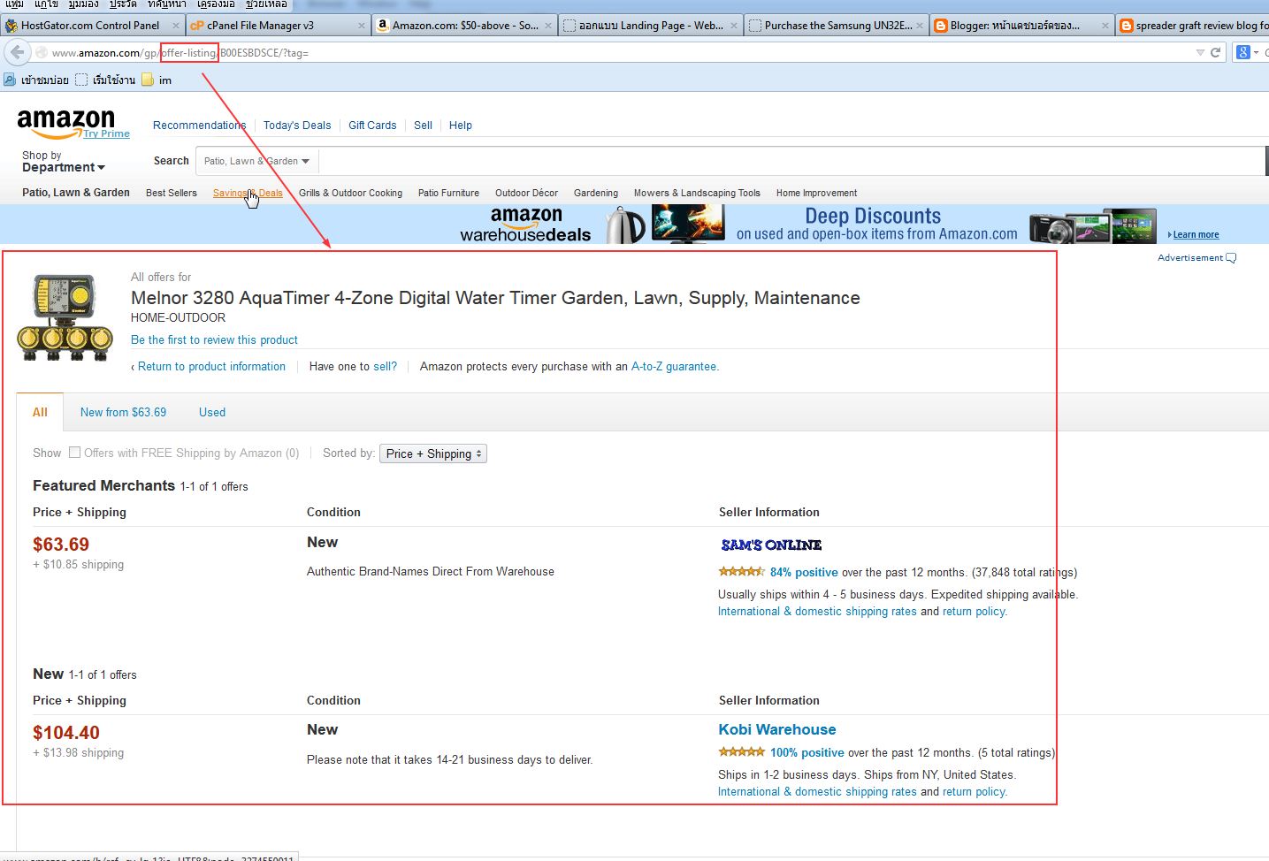The height and width of the screenshot is (861, 1269).
Task: Click the Amazon tab favicon
Action: (x=382, y=26)
